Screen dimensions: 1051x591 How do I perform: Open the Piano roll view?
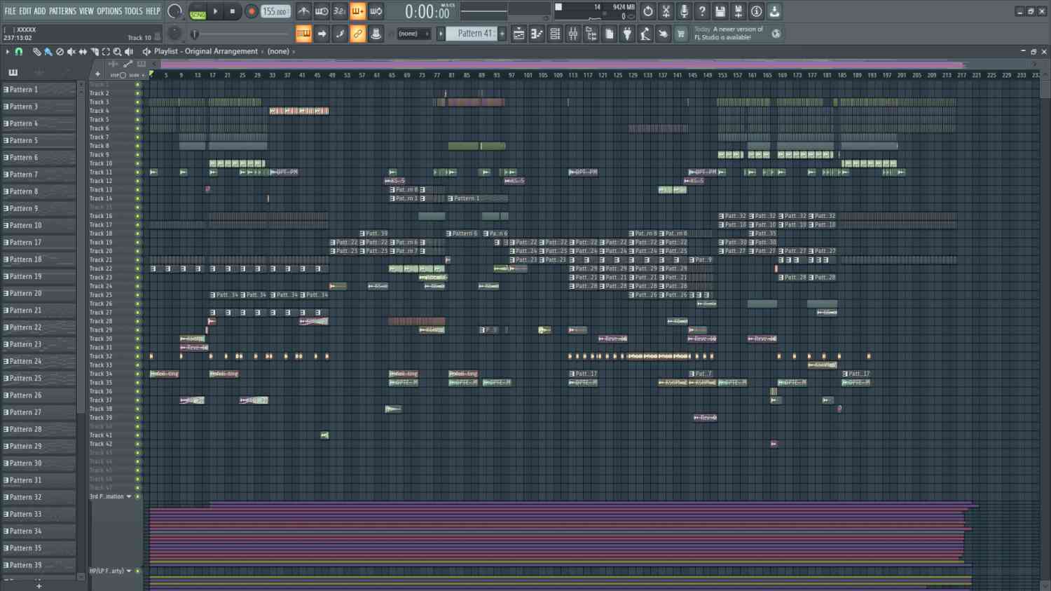point(537,34)
